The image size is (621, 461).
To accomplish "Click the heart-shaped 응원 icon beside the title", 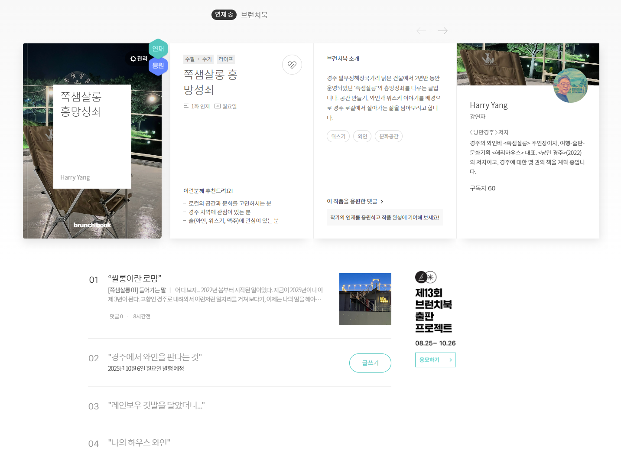I will (x=292, y=64).
